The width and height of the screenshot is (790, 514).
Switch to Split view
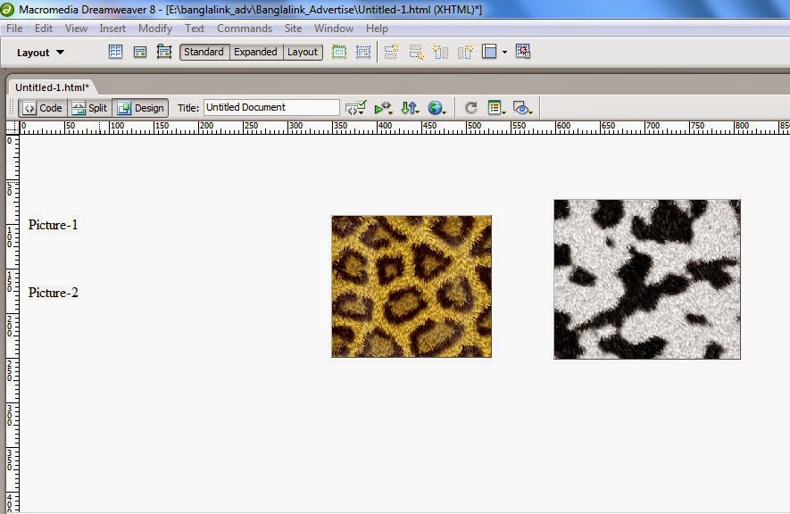pyautogui.click(x=89, y=108)
